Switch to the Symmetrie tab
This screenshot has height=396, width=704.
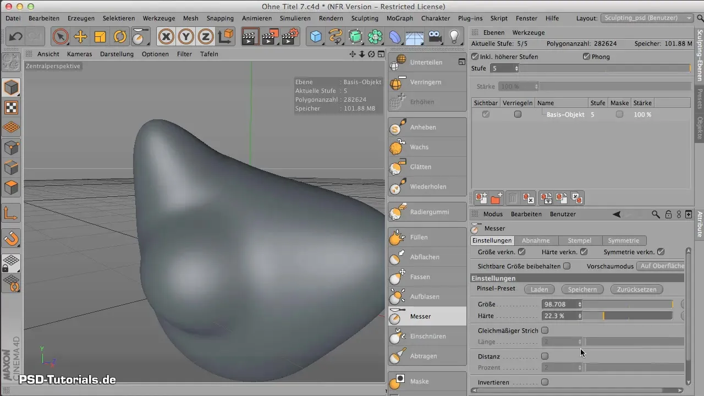(624, 240)
